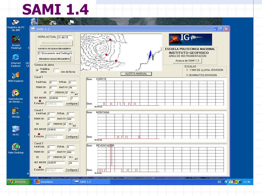
Task: Click red status indicator of Canal 1
Action: 40,101
